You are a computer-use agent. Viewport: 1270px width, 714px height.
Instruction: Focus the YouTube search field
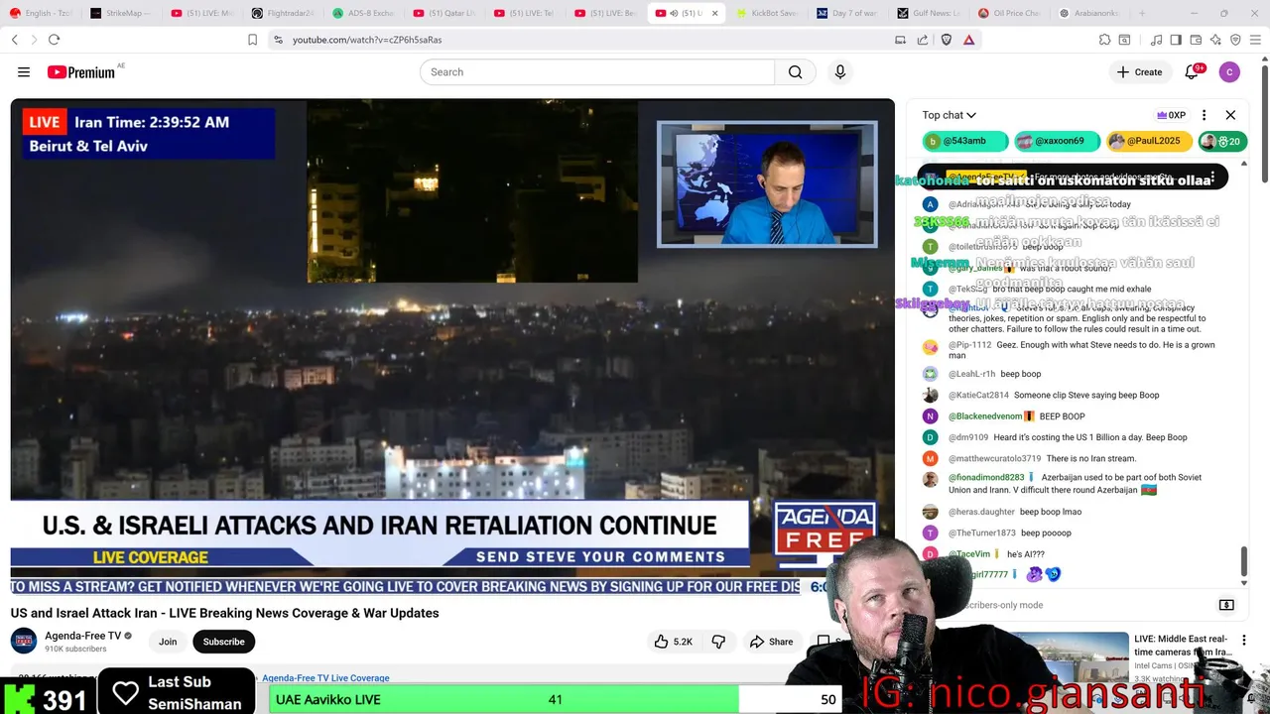(x=597, y=72)
